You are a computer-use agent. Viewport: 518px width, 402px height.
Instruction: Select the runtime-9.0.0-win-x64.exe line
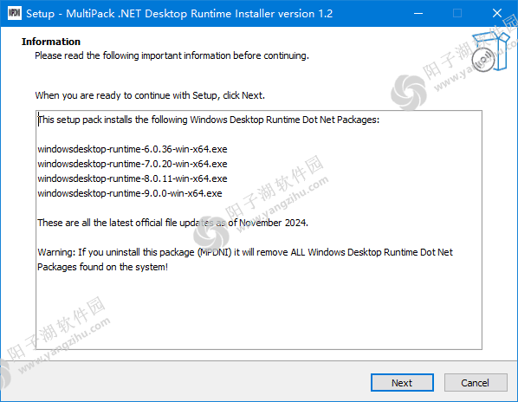[x=130, y=193]
